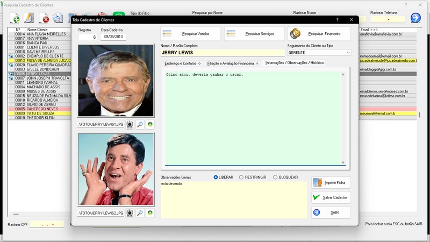Image resolution: width=430 pixels, height=242 pixels.
Task: Click Pesquisar Financeiro button
Action: tap(319, 34)
